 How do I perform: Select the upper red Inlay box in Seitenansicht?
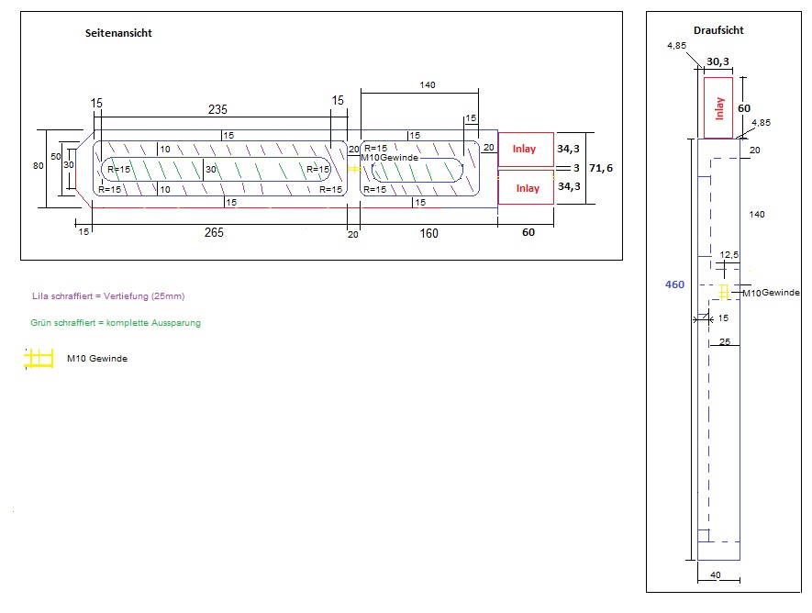(x=527, y=149)
